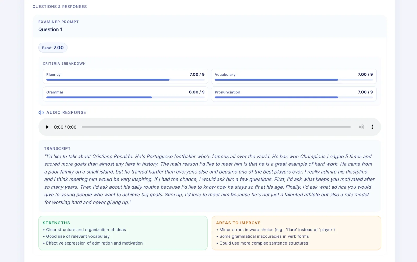
Task: Click the Band 7.00 badge
Action: (53, 48)
